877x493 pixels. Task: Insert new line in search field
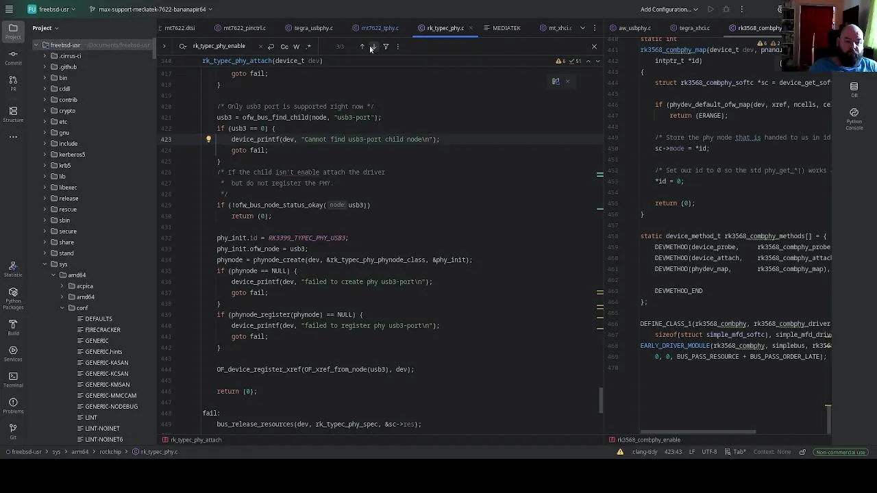(x=271, y=47)
